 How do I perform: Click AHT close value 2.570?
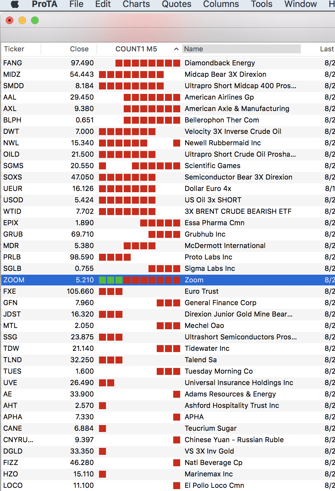point(84,405)
